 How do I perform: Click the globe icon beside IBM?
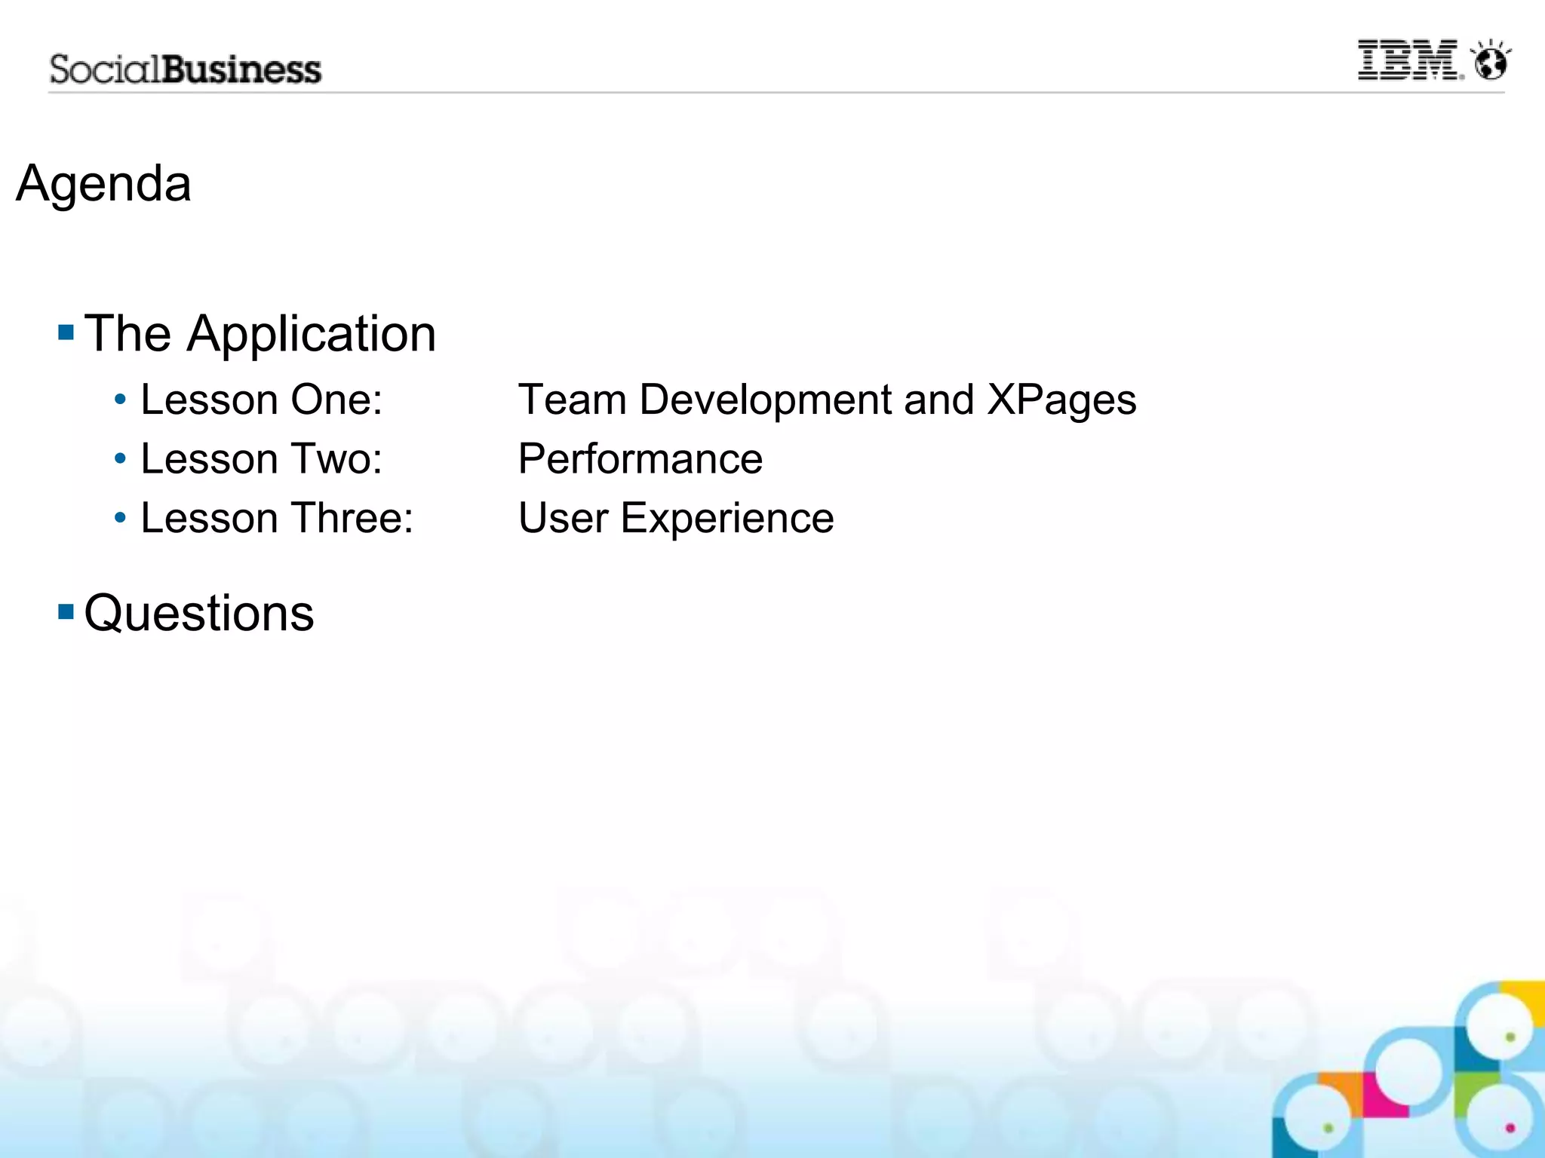click(1491, 60)
